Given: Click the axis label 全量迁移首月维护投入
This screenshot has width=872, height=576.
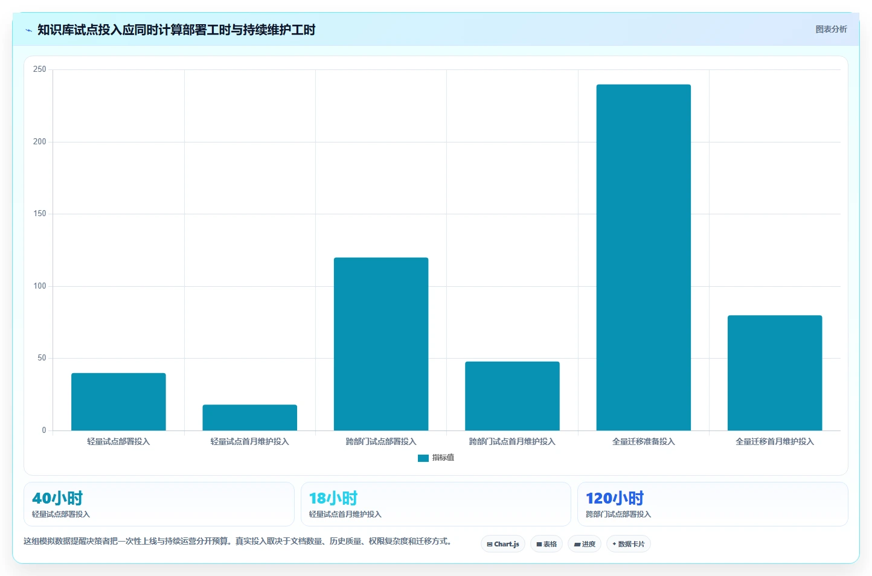Looking at the screenshot, I should pyautogui.click(x=775, y=441).
